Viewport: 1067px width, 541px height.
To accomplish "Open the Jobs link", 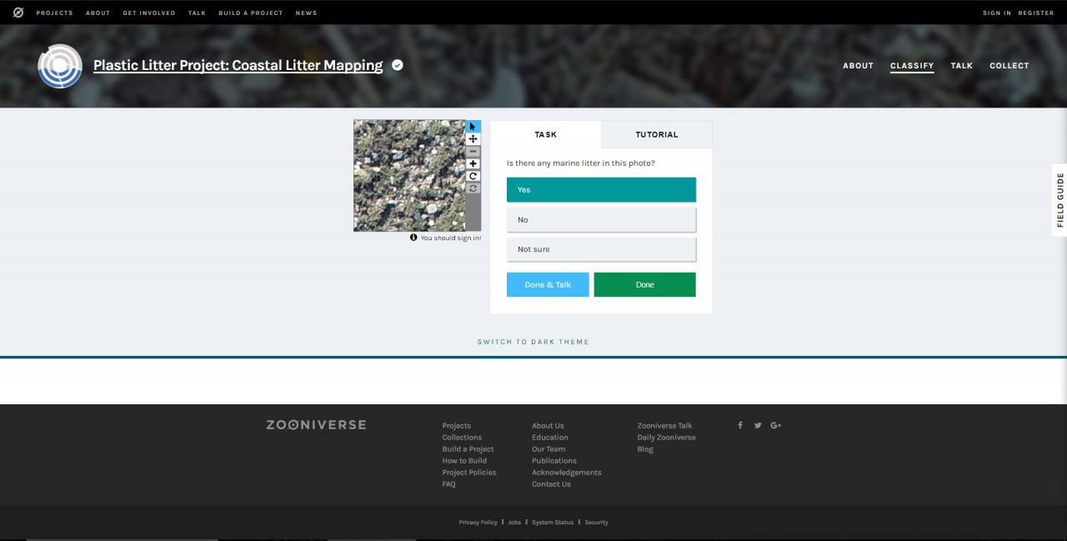I will point(514,523).
